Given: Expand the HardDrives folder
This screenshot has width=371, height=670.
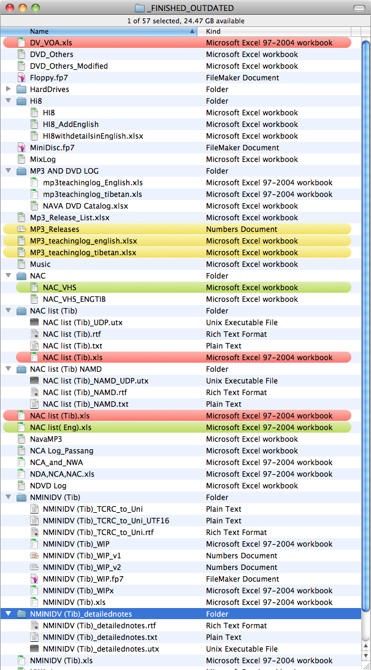Looking at the screenshot, I should pos(9,90).
